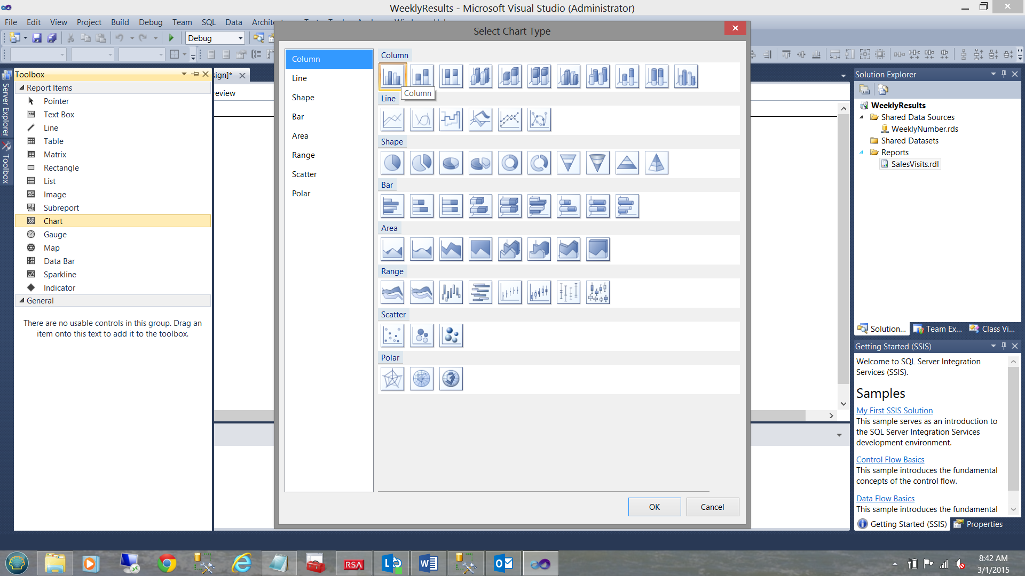Open the My First SSIS Solution link

[894, 411]
